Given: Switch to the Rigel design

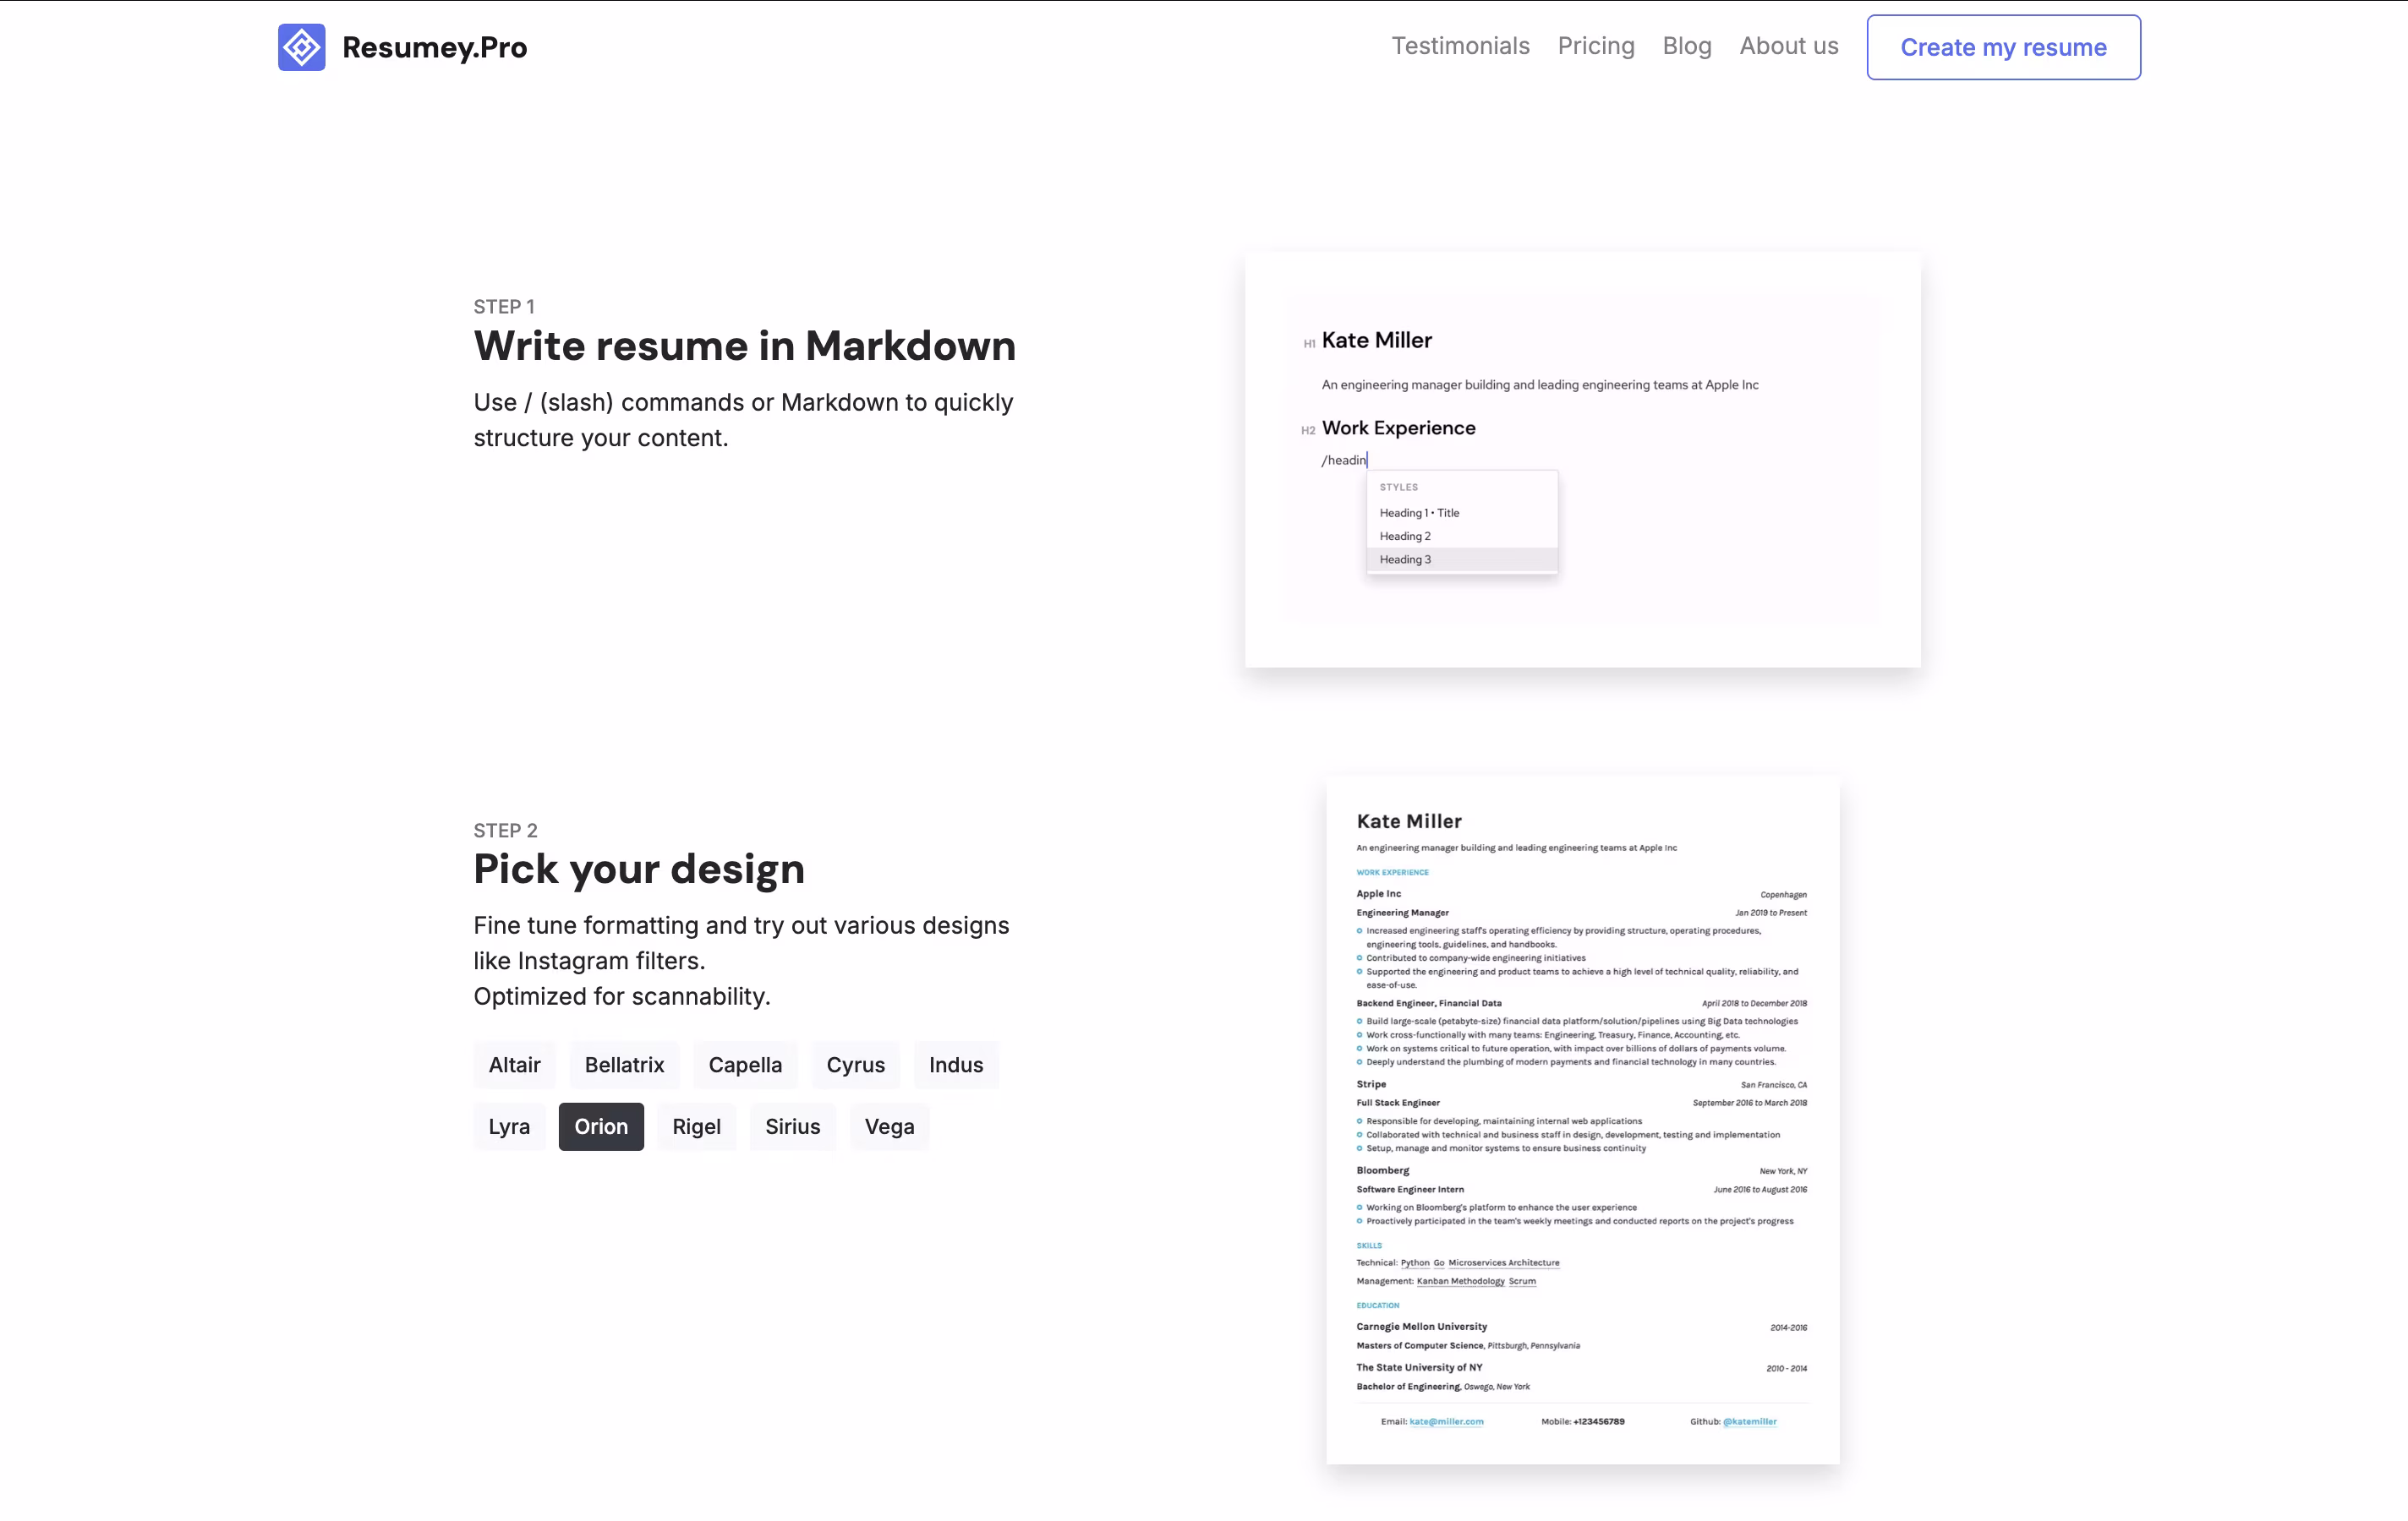Looking at the screenshot, I should 696,1126.
